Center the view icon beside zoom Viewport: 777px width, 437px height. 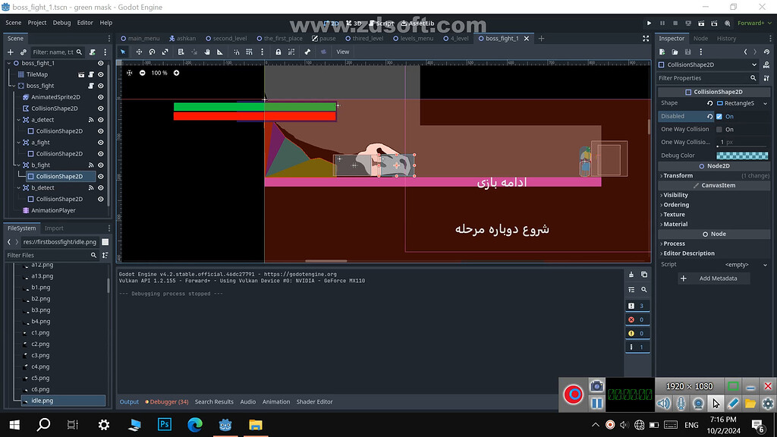point(129,73)
